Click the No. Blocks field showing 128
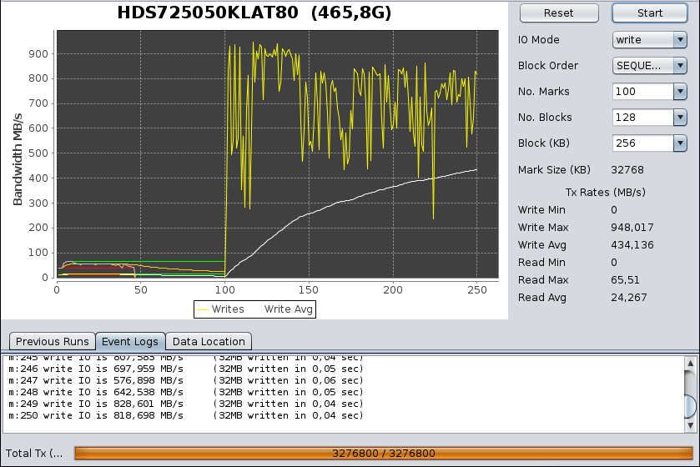 coord(643,118)
